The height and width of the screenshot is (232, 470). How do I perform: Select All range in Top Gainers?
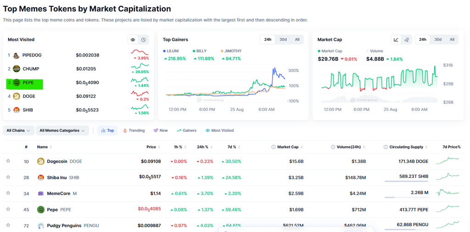click(297, 39)
